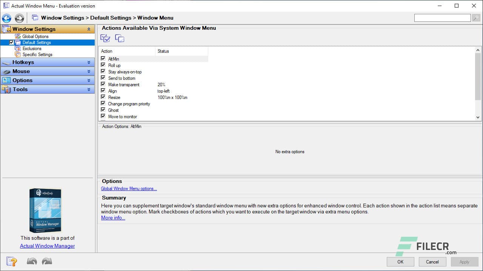Select Global Options in the tree

pyautogui.click(x=35, y=37)
